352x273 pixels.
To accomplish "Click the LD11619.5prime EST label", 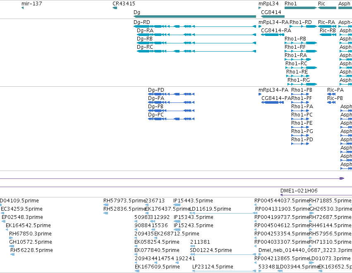I will tap(211, 209).
